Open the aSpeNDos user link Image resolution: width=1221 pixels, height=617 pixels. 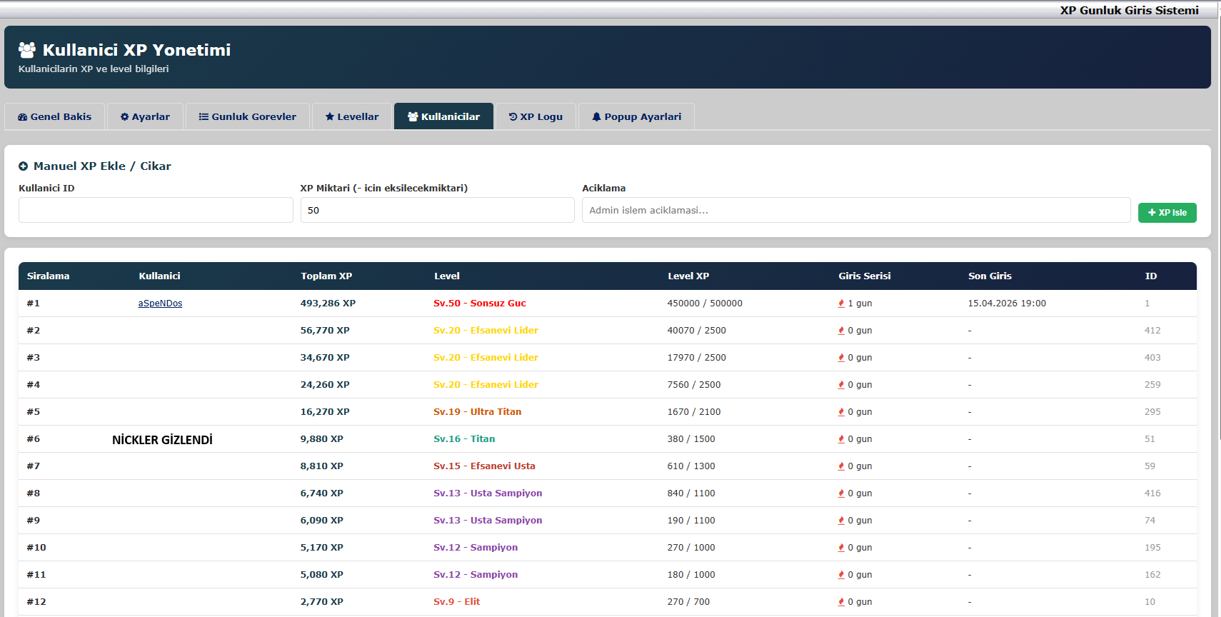tap(160, 304)
